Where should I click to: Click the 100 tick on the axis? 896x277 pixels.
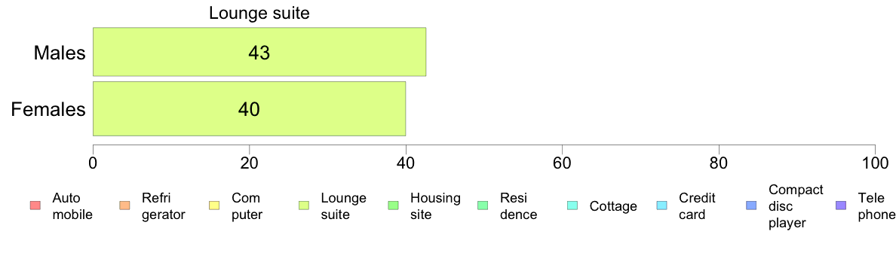875,163
